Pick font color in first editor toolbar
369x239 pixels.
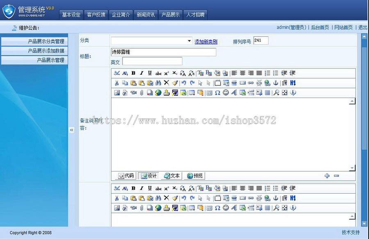click(x=200, y=73)
